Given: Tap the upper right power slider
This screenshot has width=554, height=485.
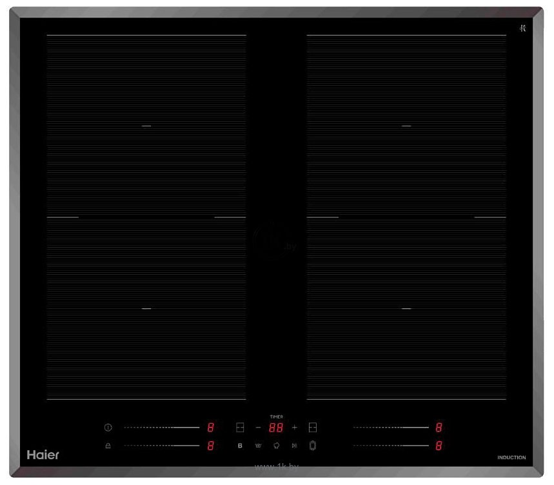Looking at the screenshot, I should [x=391, y=428].
